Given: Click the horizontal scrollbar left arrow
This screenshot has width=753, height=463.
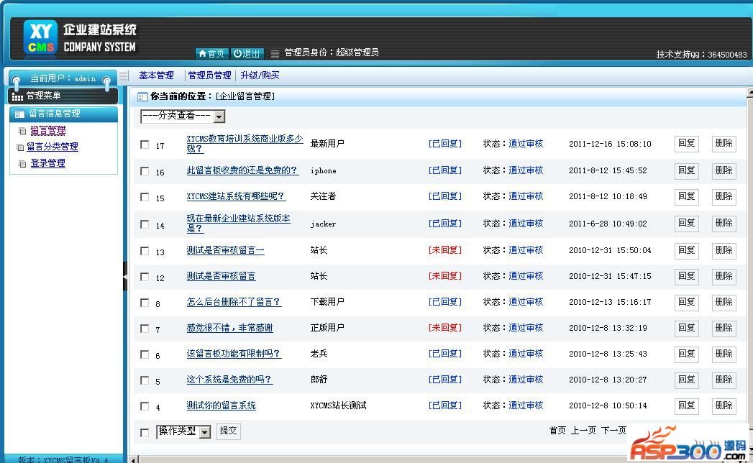Looking at the screenshot, I should 133,459.
